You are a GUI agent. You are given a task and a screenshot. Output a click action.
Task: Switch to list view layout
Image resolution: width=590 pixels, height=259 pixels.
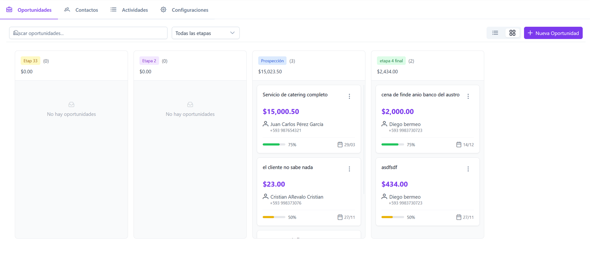495,33
